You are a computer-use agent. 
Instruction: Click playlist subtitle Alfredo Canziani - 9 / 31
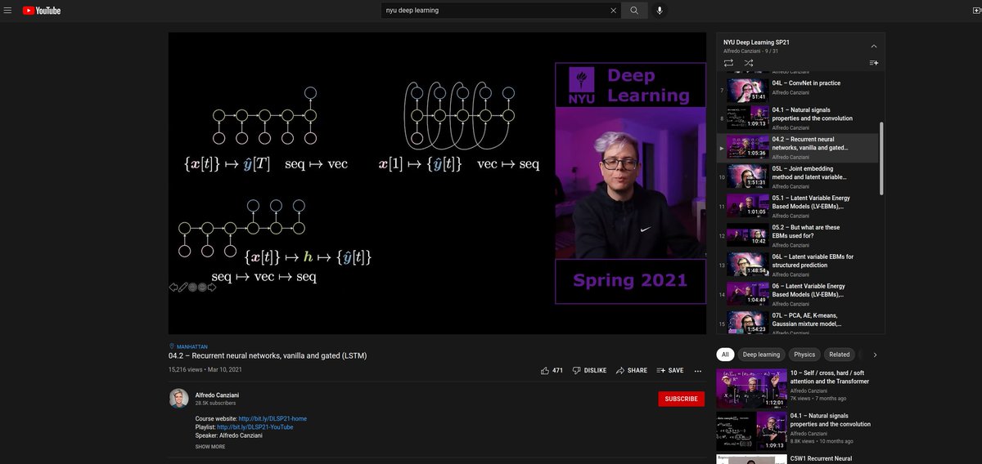(751, 51)
